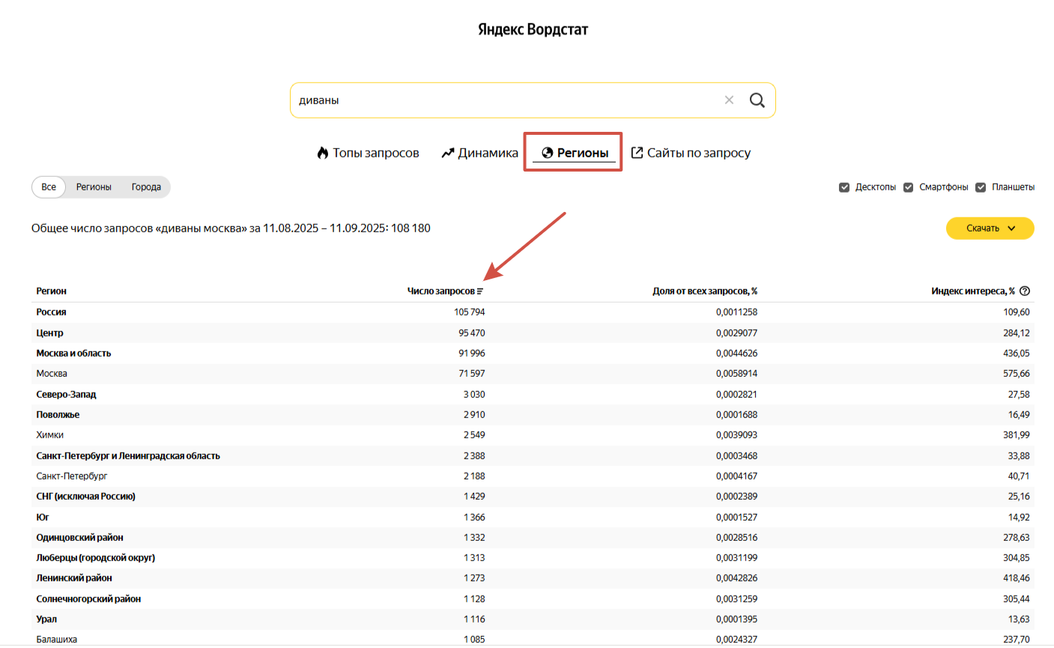Viewport: 1054px width, 648px height.
Task: Clear the search field using the X icon
Action: [x=729, y=100]
